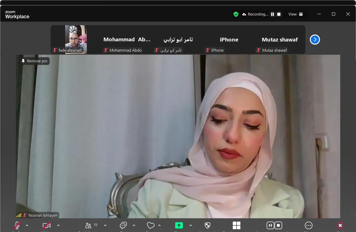The width and height of the screenshot is (356, 232).
Task: Click muted mic icon beside Mohammad Abdo label
Action: 106,50
